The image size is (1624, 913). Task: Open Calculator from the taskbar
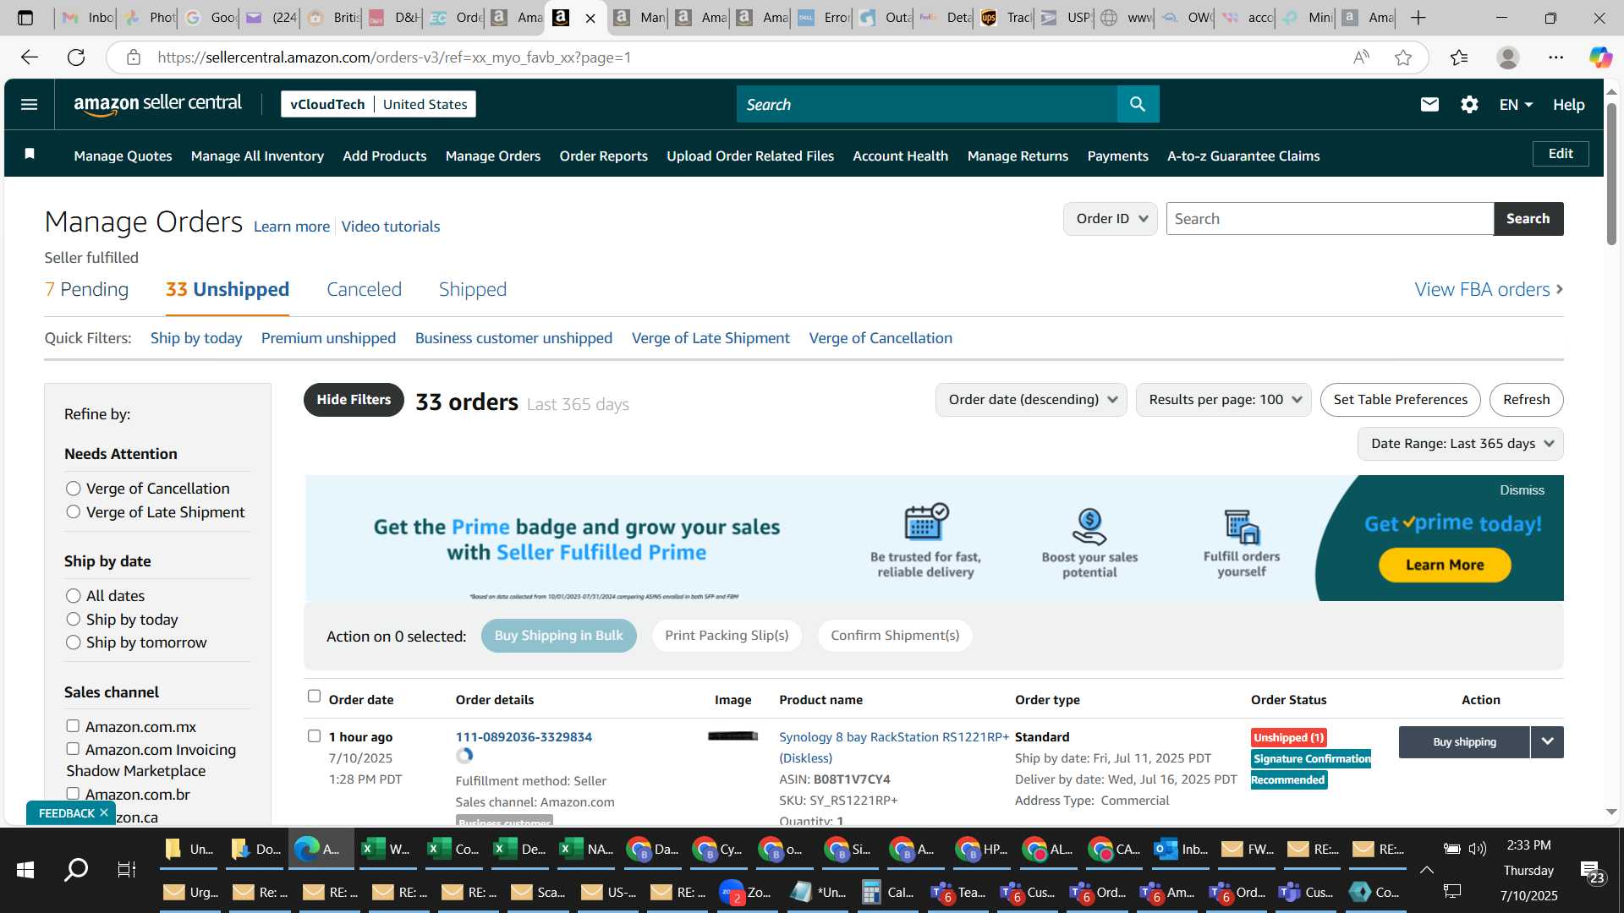[x=887, y=892]
